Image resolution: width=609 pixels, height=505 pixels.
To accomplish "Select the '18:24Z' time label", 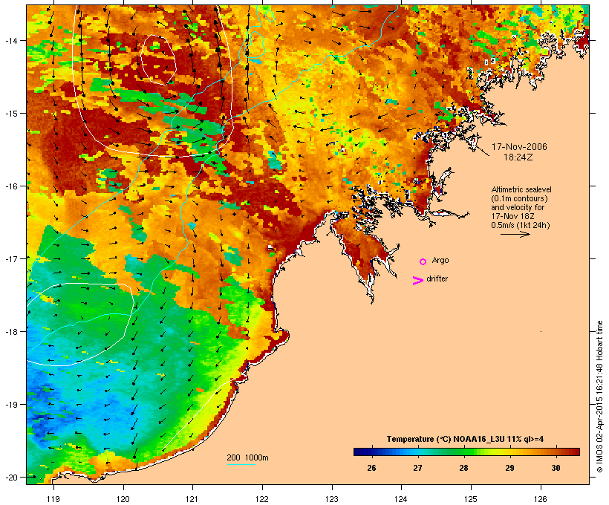I will point(518,157).
